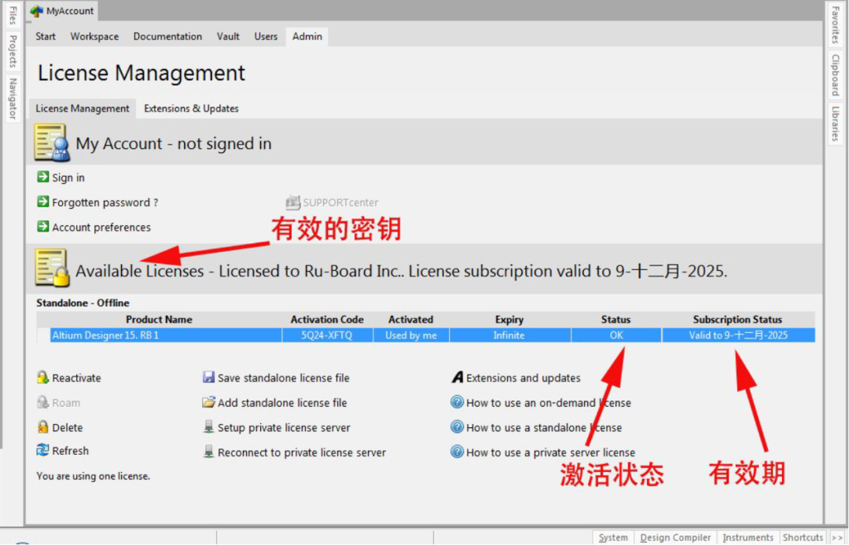
Task: Click the My Account user icon
Action: point(52,142)
